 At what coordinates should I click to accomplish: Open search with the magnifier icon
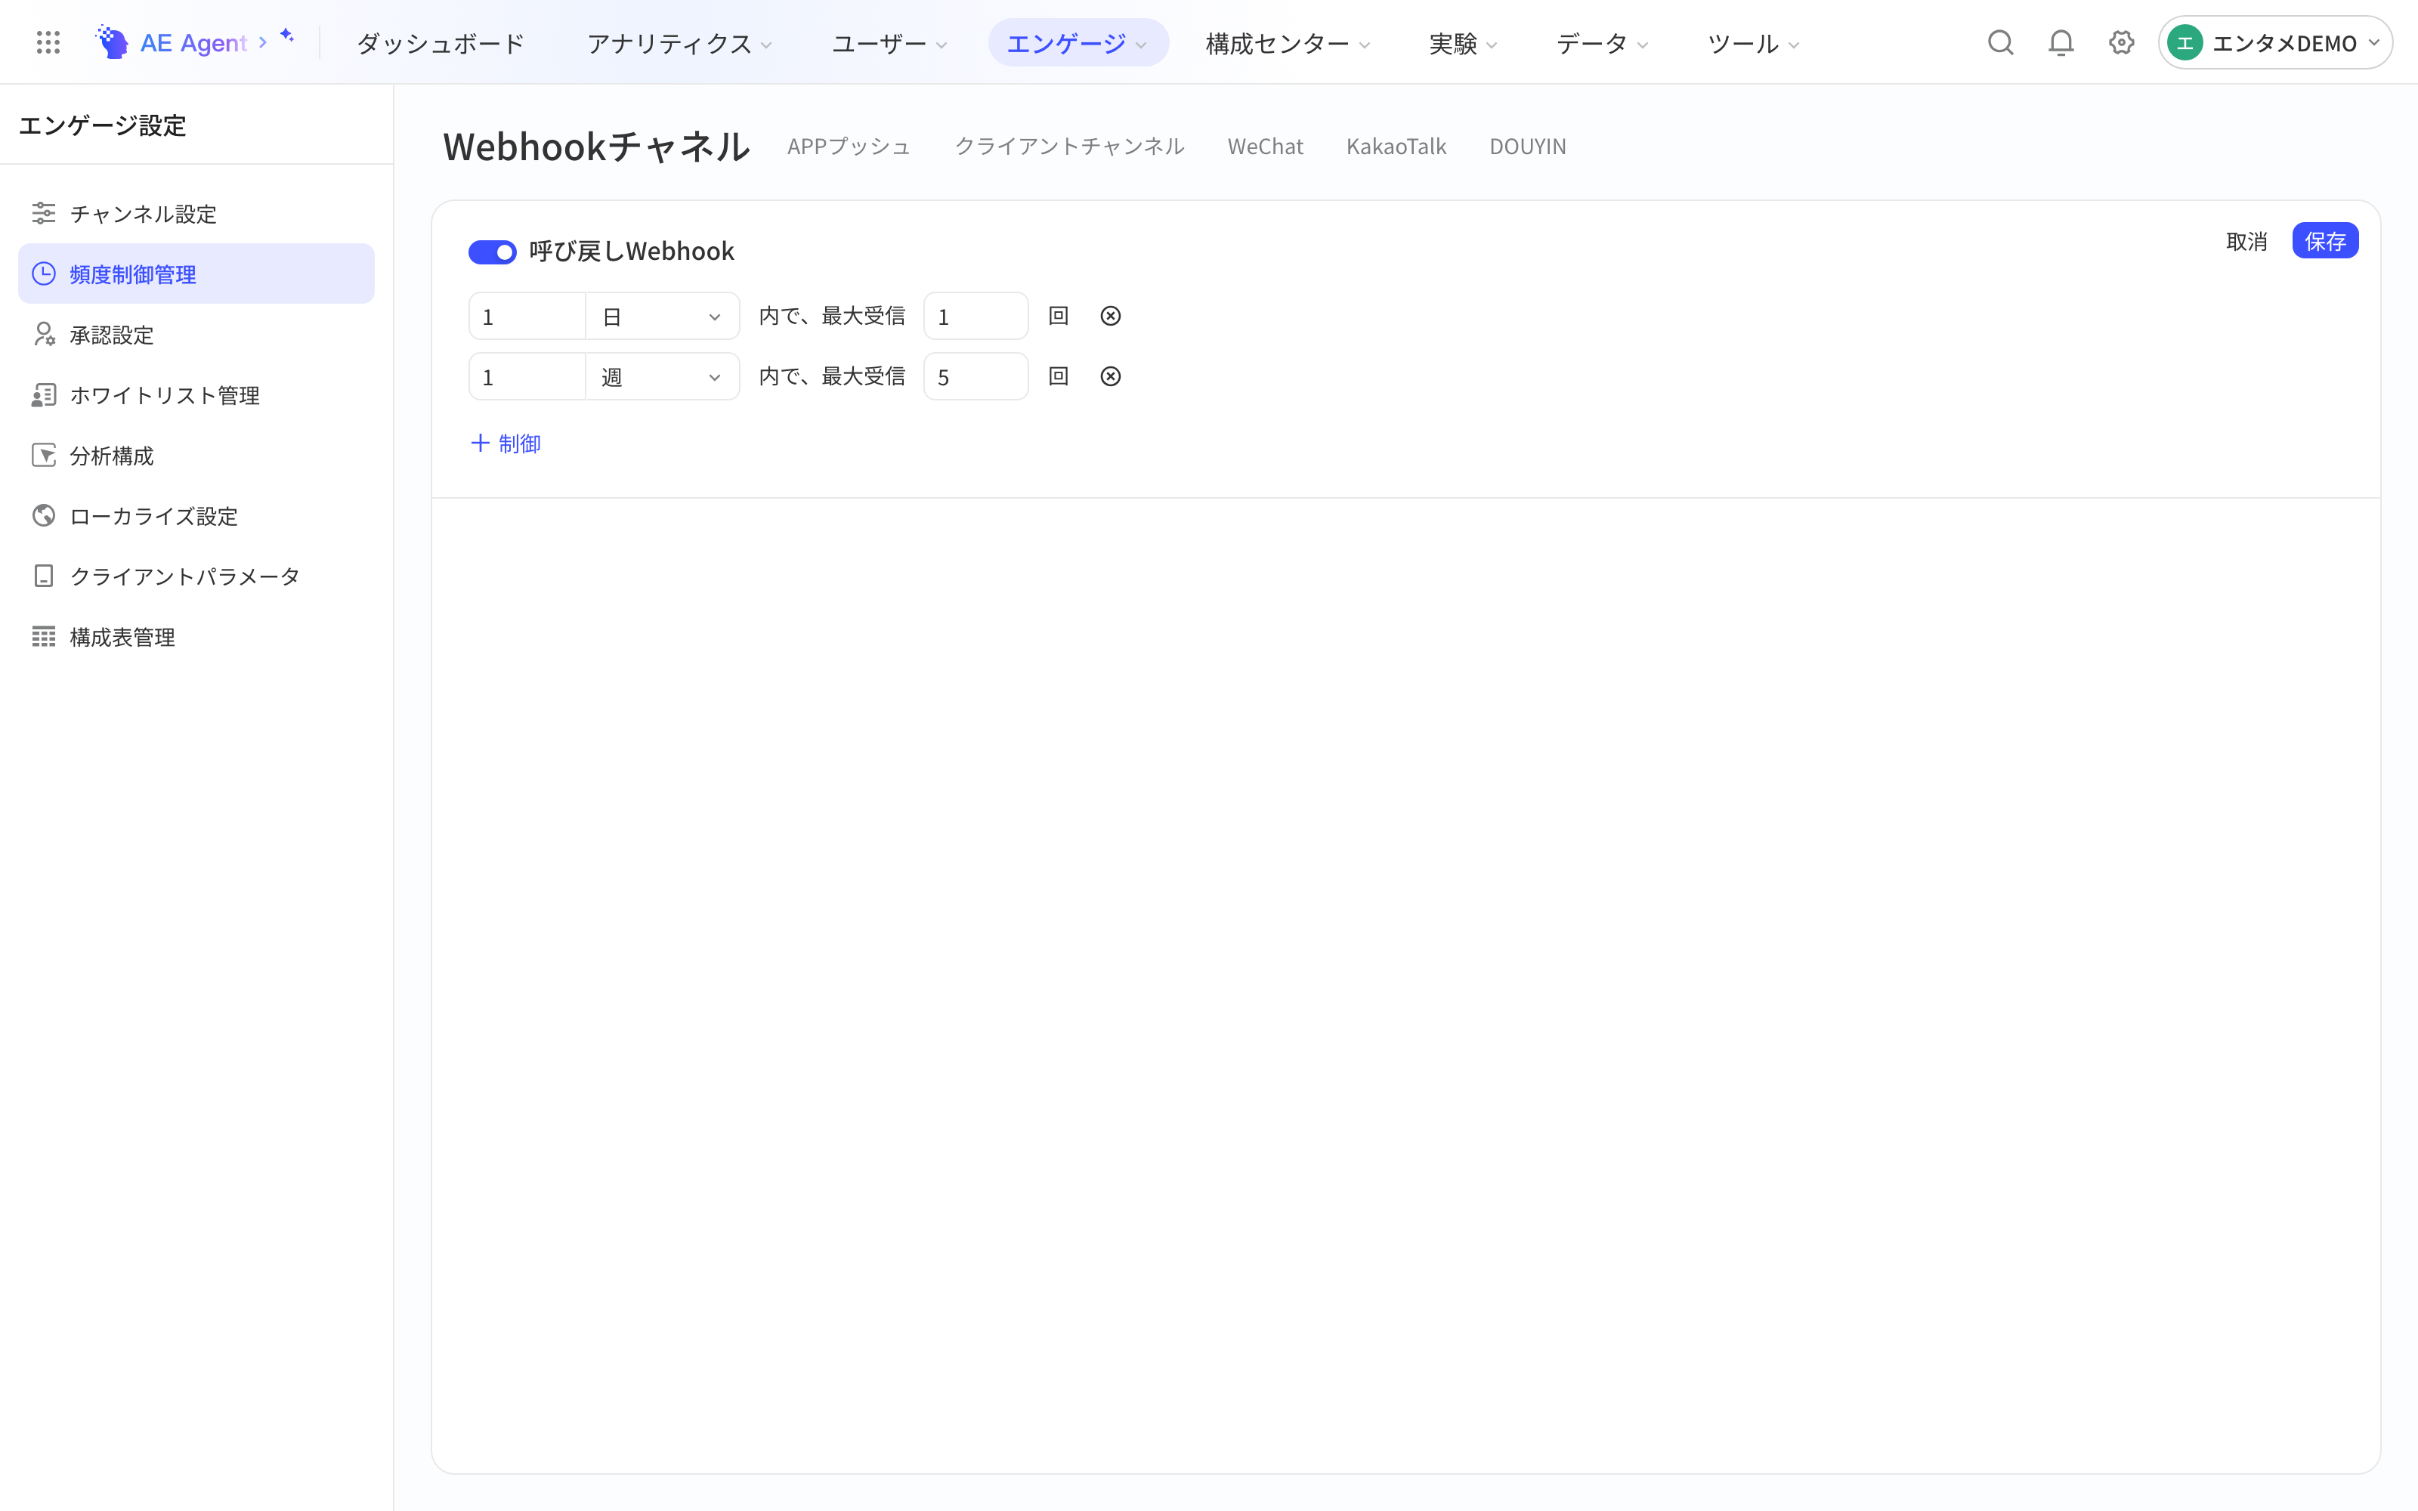pos(2000,42)
